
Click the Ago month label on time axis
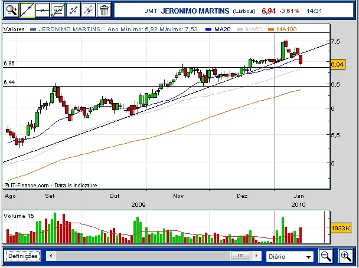(x=10, y=196)
